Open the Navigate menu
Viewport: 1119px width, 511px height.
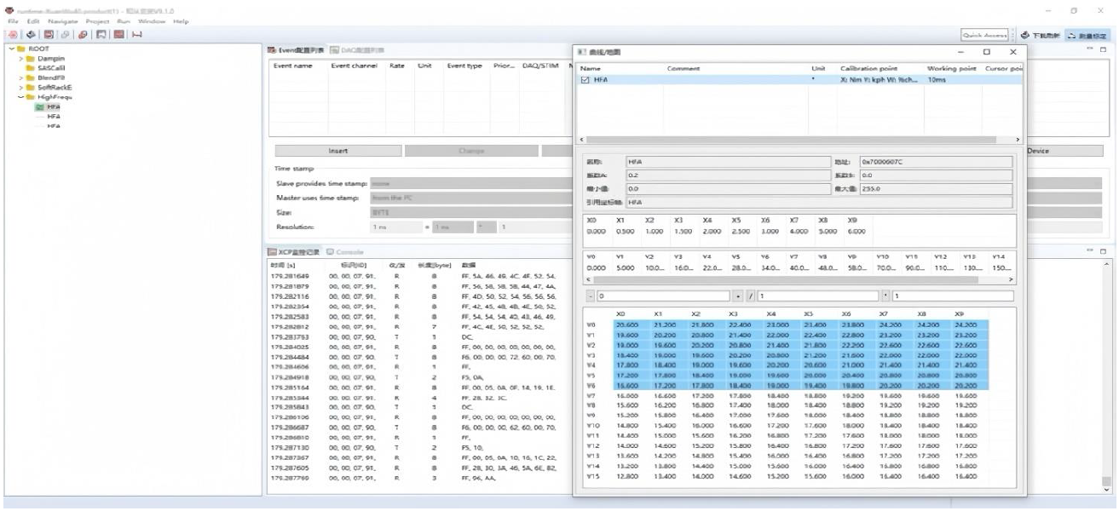(62, 20)
